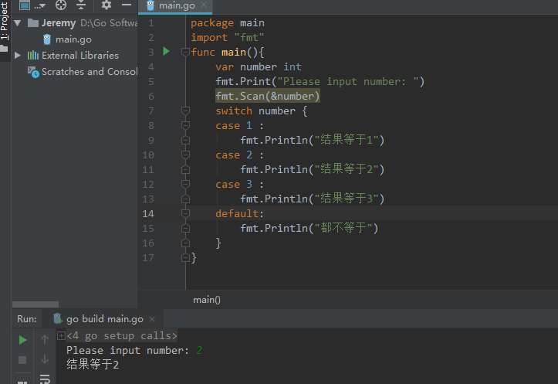The image size is (558, 384).
Task: Click the collapse all icon in Project panel
Action: [x=81, y=5]
